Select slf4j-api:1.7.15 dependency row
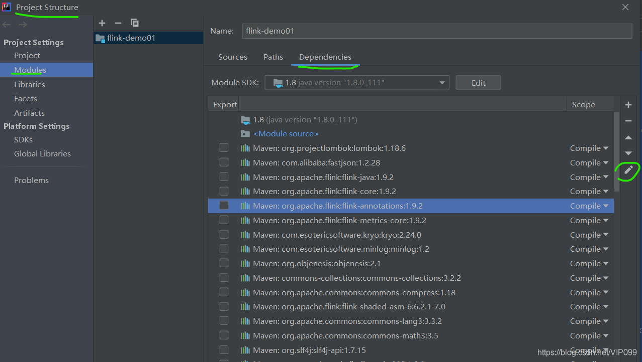 [411, 350]
